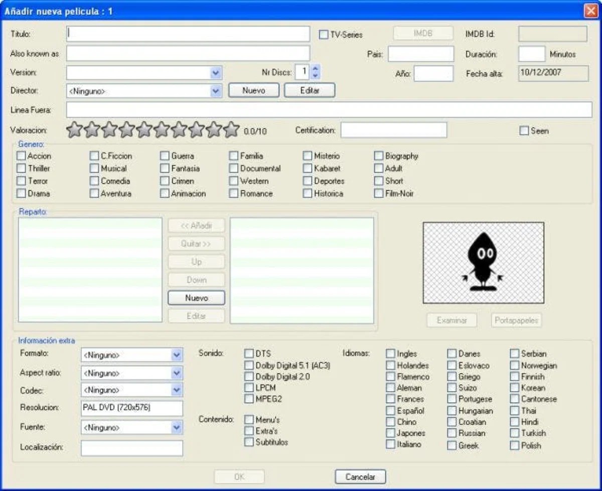Enable the DTS sound option
602x491 pixels.
(249, 353)
